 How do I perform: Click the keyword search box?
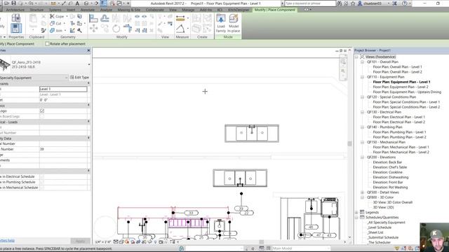pos(310,3)
